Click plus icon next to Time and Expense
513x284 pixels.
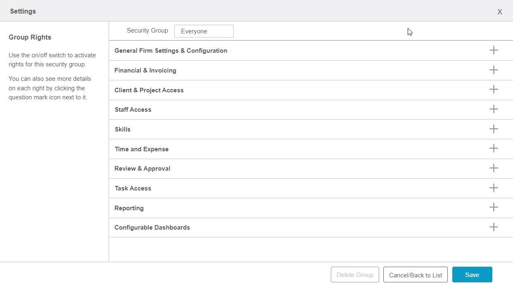(x=494, y=148)
